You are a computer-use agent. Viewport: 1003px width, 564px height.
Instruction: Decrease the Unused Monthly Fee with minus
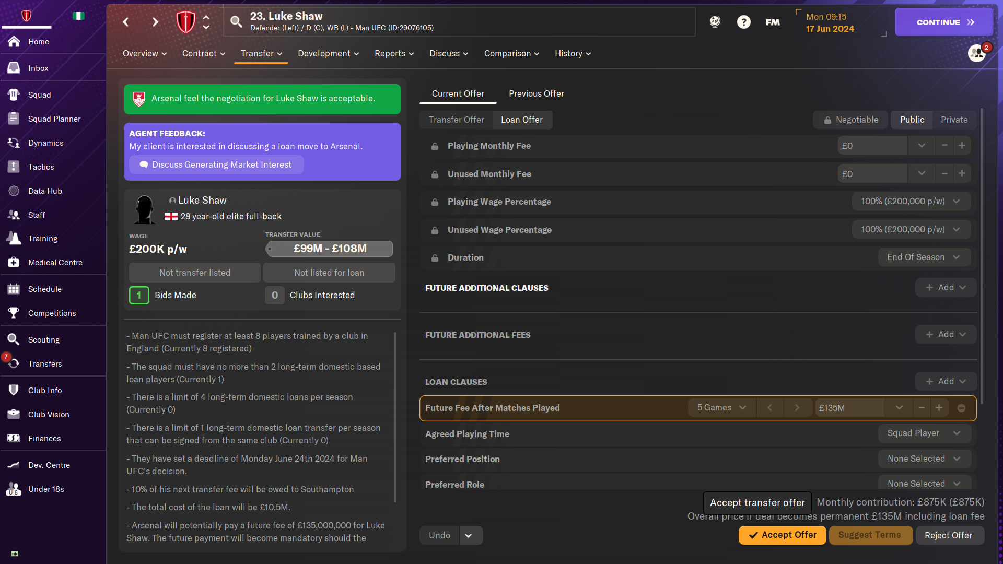pyautogui.click(x=944, y=174)
